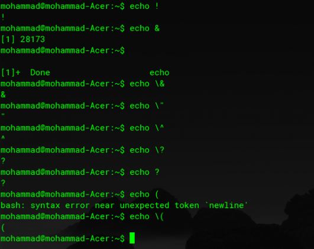Click the 'echo \"' command
This screenshot has height=249, width=314.
click(x=147, y=106)
